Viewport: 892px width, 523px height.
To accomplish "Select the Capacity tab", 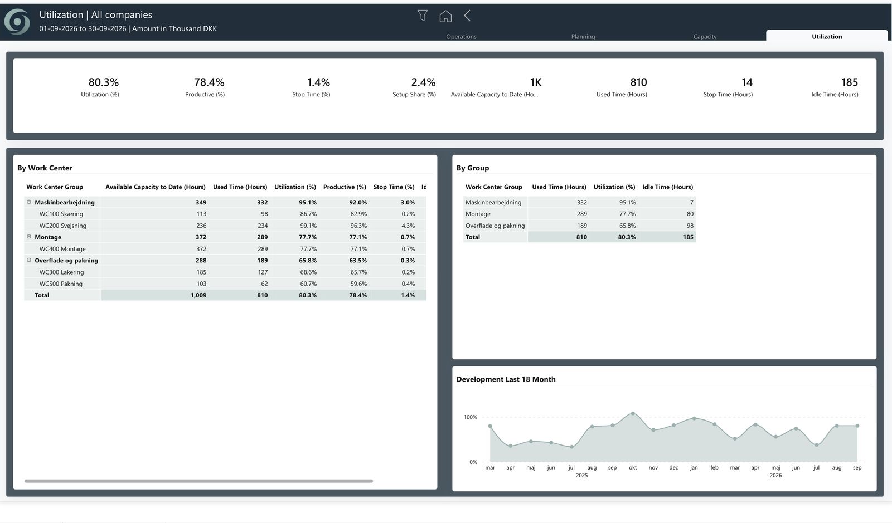I will (x=705, y=37).
